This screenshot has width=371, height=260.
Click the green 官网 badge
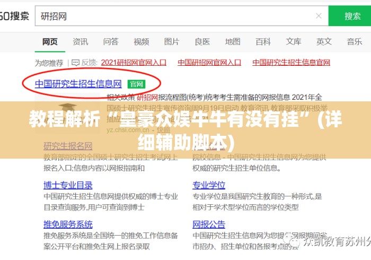pos(136,84)
